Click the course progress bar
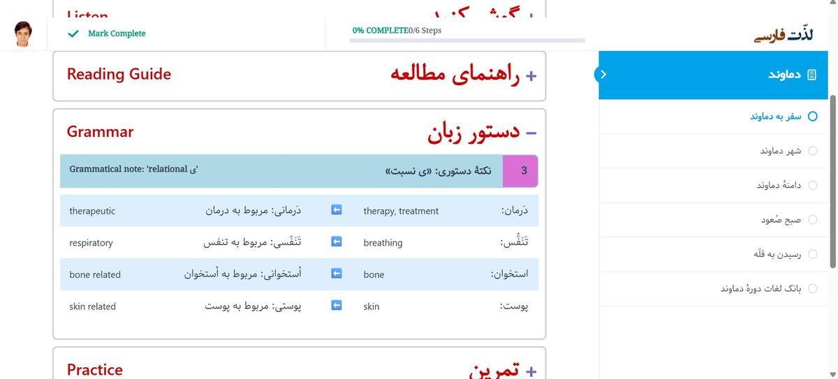The height and width of the screenshot is (379, 838). [x=467, y=40]
